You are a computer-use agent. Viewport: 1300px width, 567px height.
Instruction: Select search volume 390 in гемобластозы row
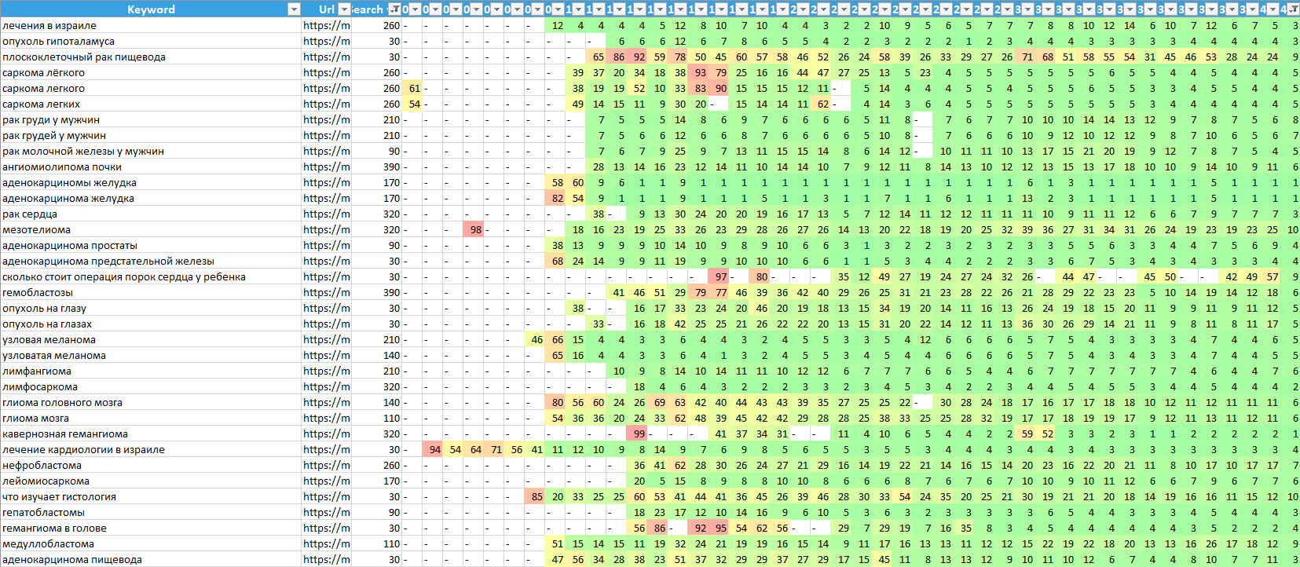[x=390, y=292]
